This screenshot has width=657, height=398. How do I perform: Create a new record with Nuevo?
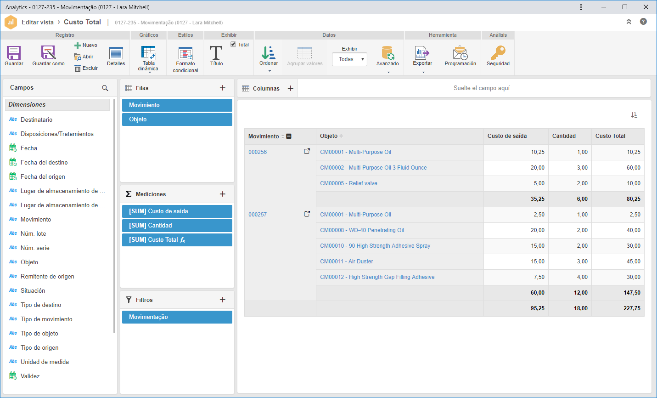coord(86,45)
